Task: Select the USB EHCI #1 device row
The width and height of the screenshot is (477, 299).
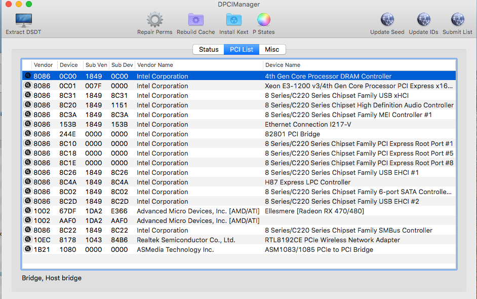Action: click(239, 172)
